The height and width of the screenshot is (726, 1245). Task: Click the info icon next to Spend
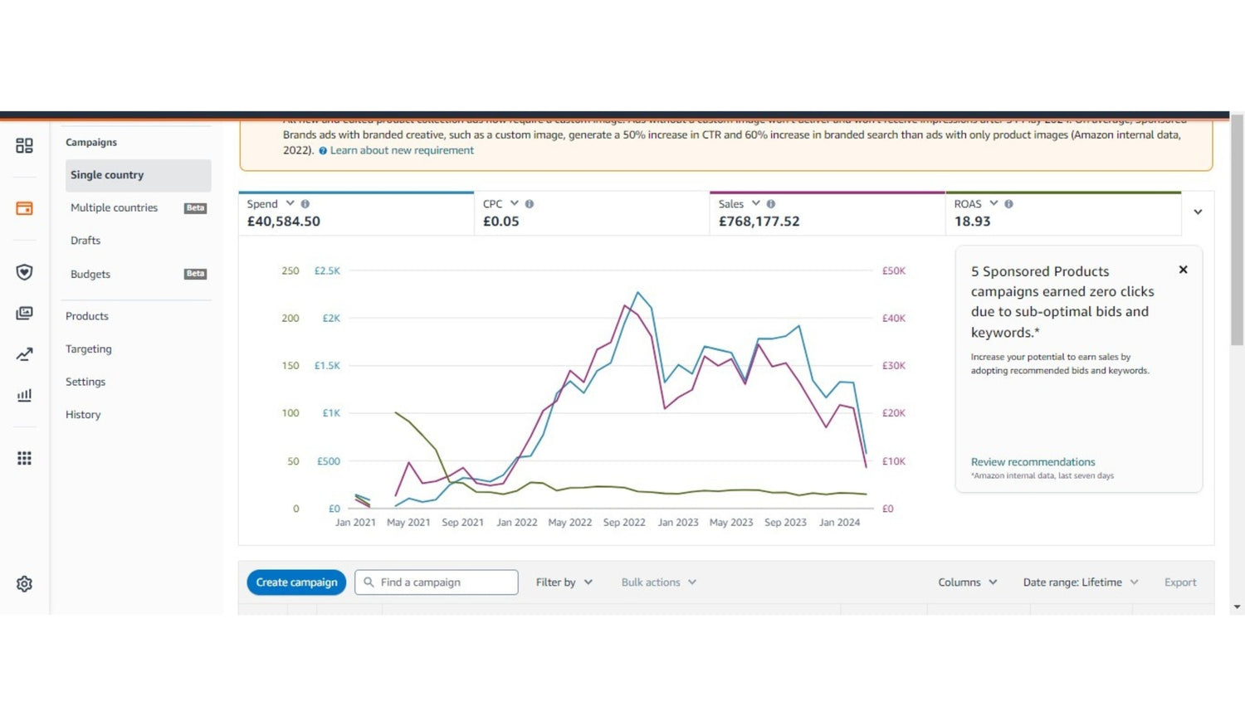pyautogui.click(x=305, y=204)
